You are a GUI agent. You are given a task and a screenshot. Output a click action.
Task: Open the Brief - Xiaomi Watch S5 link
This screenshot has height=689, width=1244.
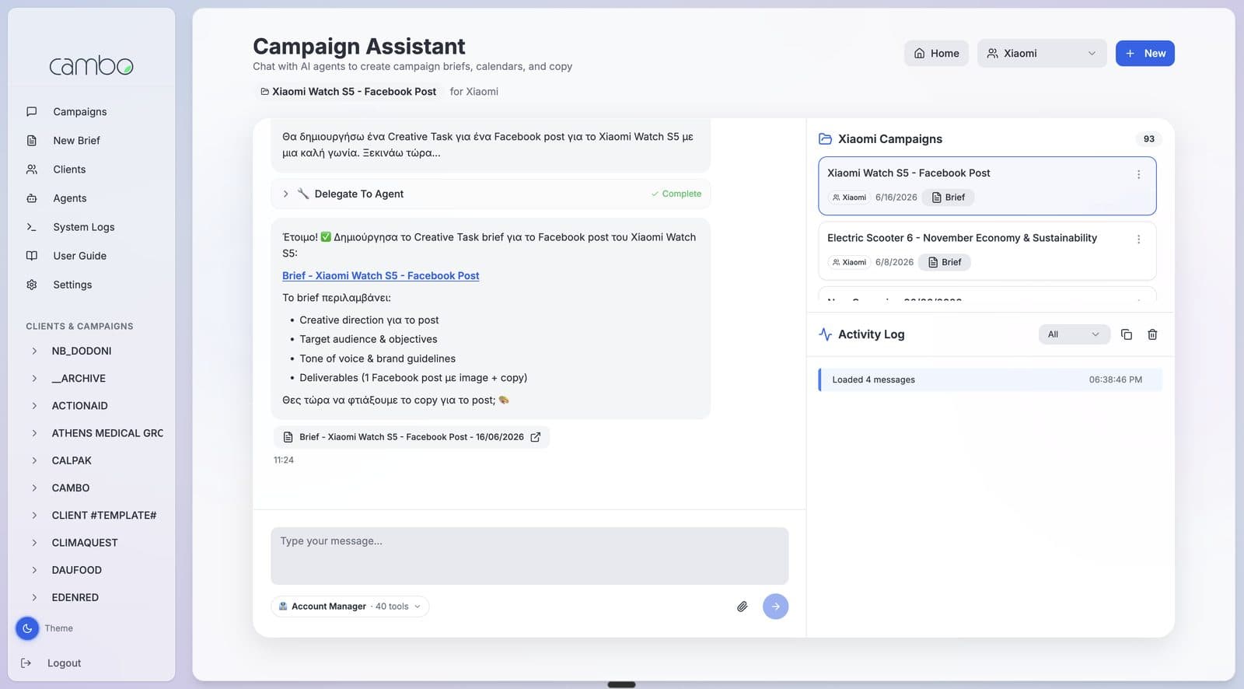(380, 276)
